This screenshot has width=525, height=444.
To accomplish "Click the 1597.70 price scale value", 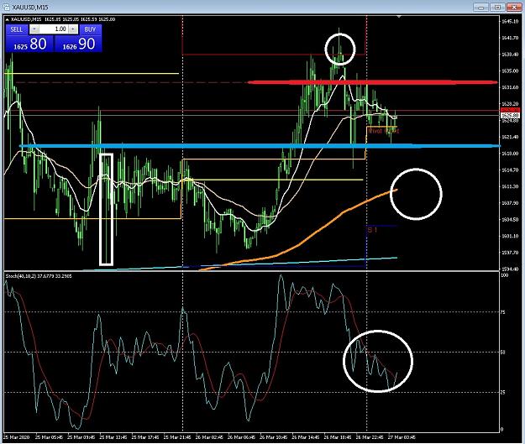I will tap(510, 253).
